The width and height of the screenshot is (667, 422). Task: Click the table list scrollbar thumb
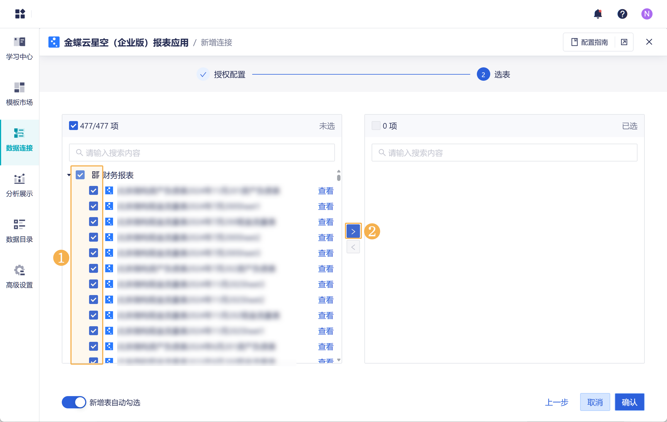click(x=339, y=178)
